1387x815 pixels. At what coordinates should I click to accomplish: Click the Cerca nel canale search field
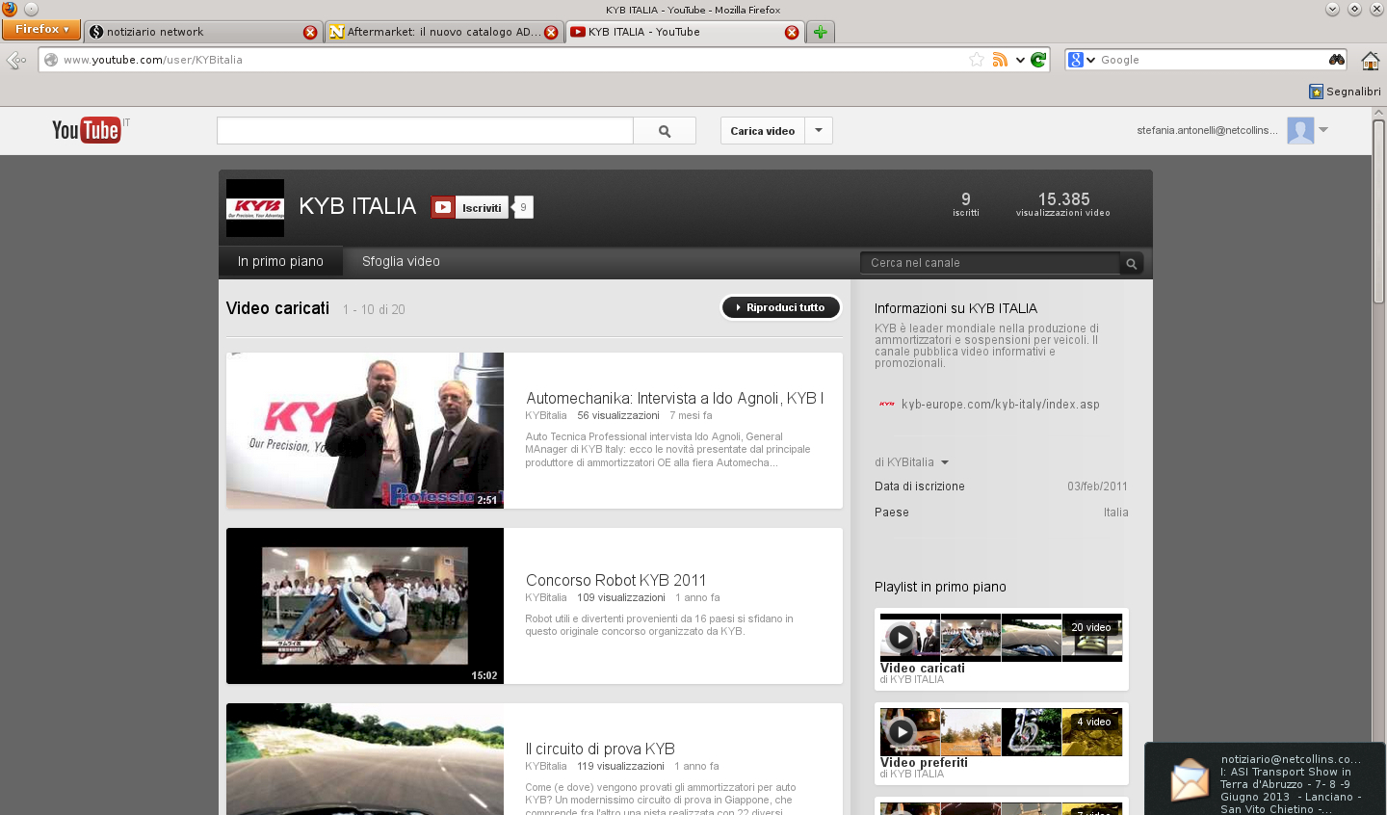[990, 263]
